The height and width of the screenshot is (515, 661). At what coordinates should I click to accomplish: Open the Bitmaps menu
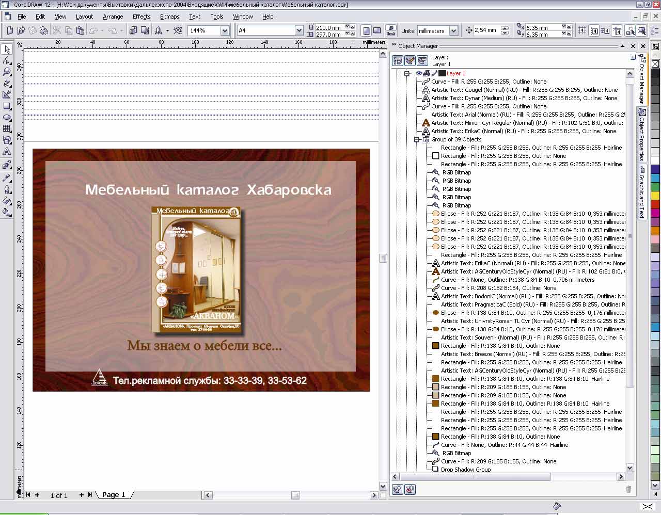coord(170,17)
